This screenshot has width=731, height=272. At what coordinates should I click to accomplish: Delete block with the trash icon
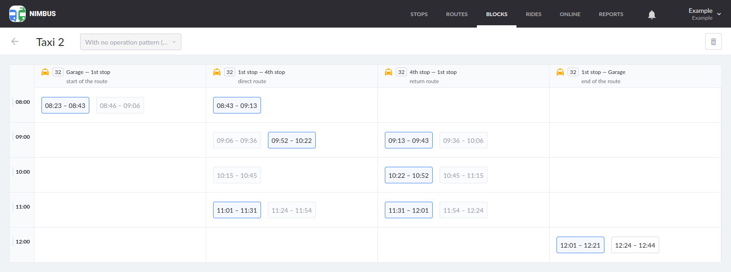click(x=713, y=42)
